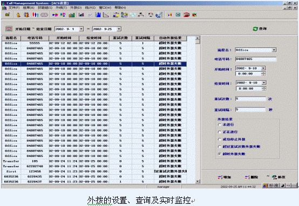Open the end date 2002-9-25 dropdown

coord(119,29)
